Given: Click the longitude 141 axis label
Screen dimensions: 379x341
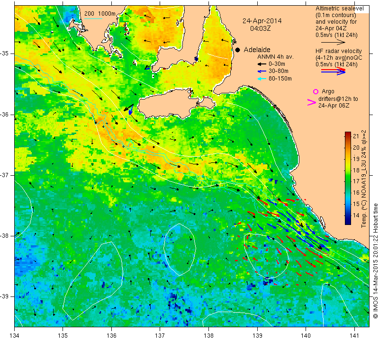Looking at the screenshot, I should pos(354,335).
